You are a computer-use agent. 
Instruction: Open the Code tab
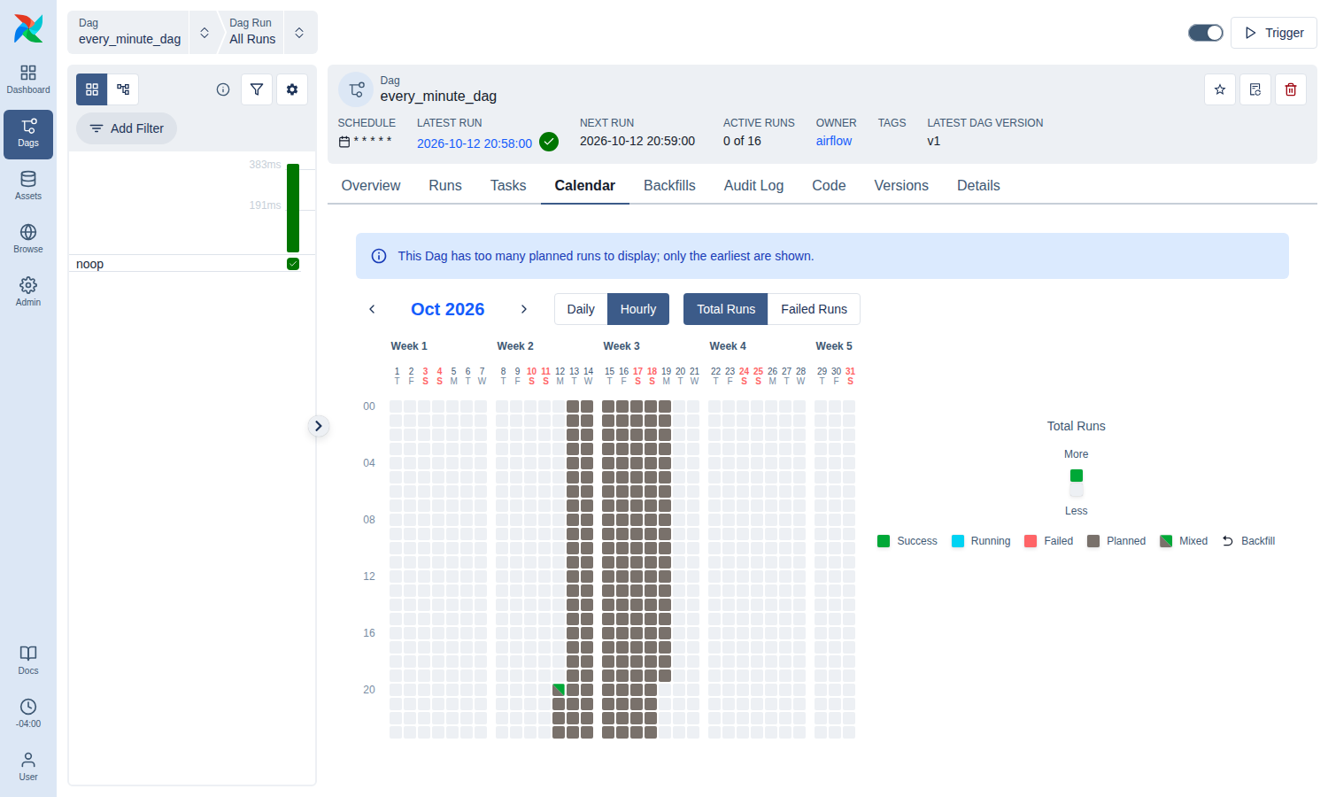point(829,185)
